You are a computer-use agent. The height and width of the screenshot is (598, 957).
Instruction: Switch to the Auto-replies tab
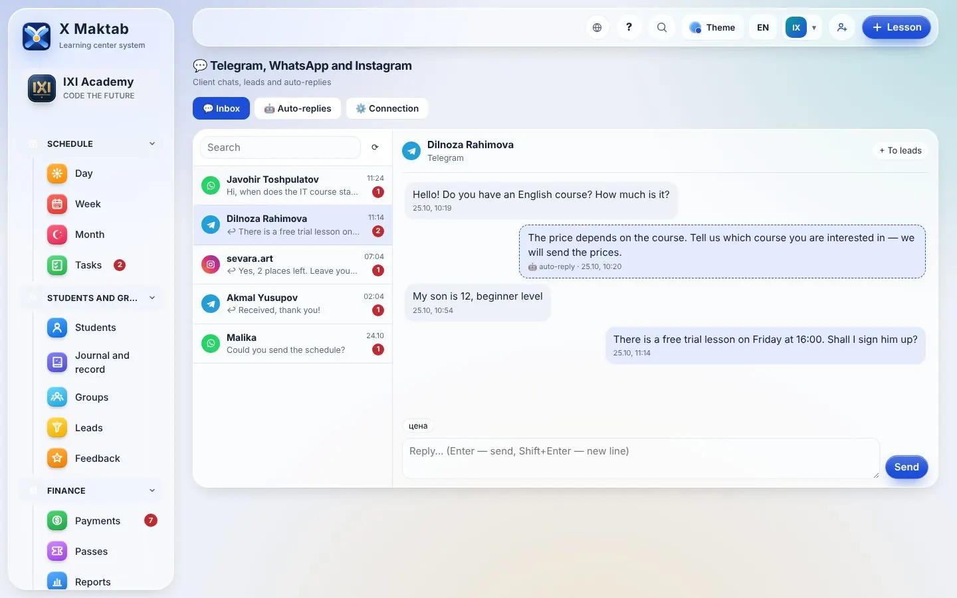pos(298,108)
